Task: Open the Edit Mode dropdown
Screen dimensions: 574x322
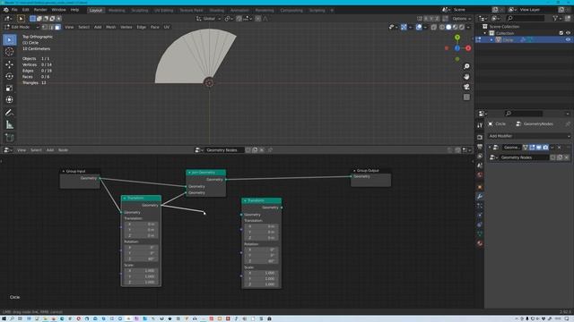Action: click(22, 27)
